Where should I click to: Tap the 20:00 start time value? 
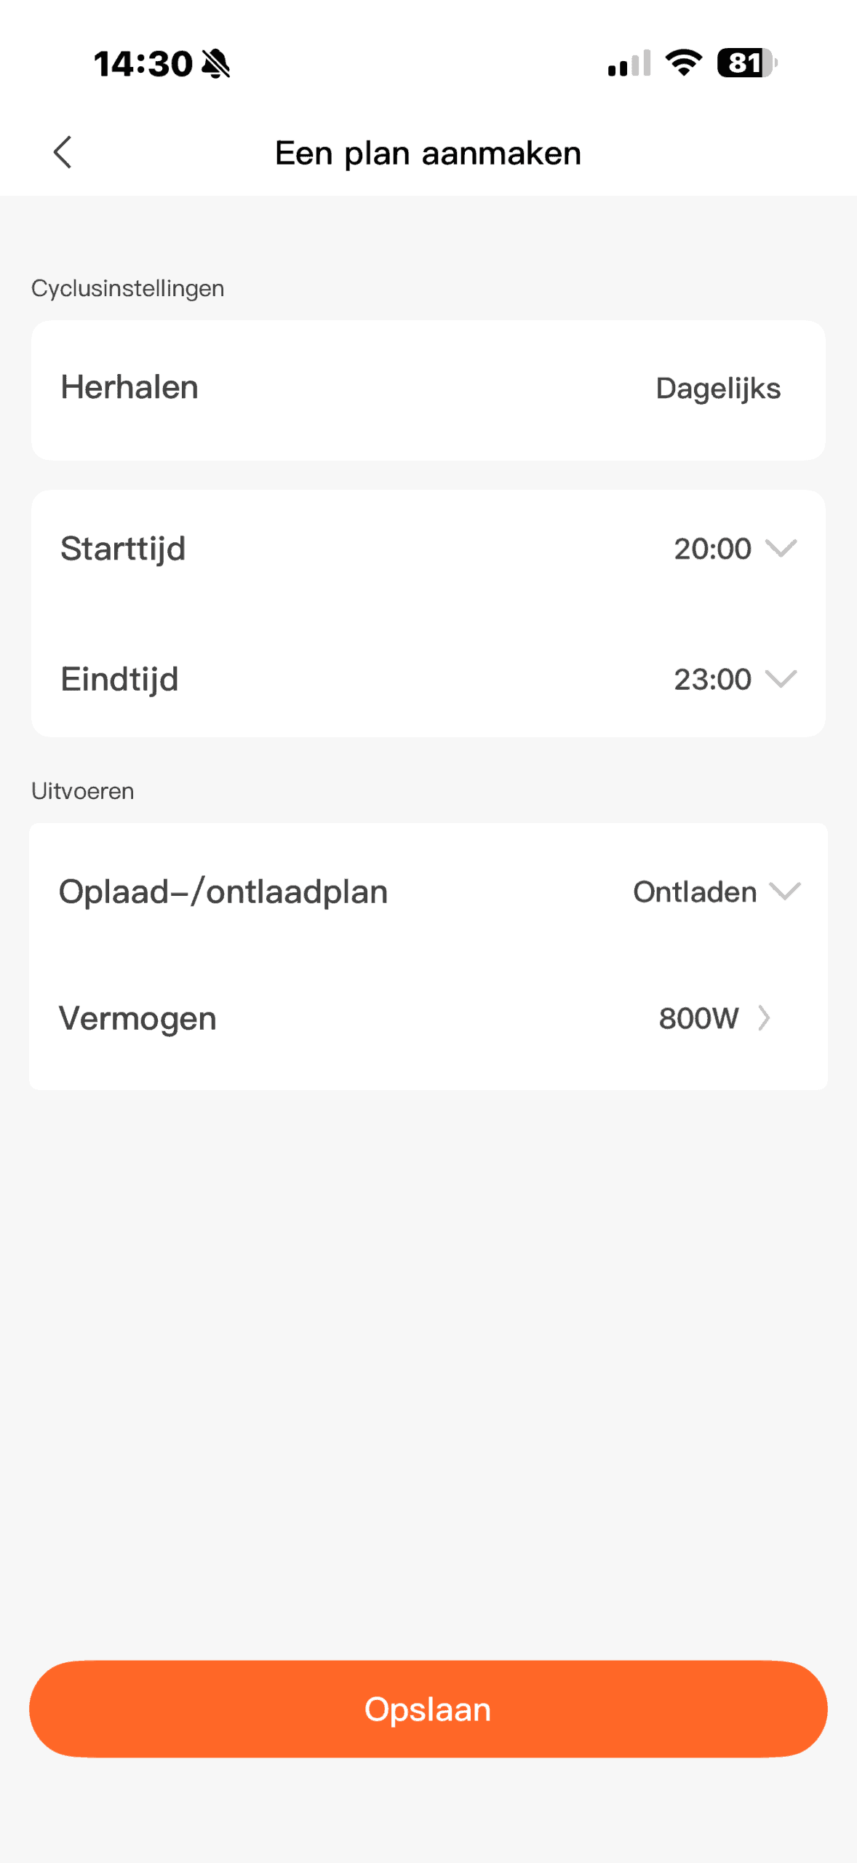(x=712, y=549)
